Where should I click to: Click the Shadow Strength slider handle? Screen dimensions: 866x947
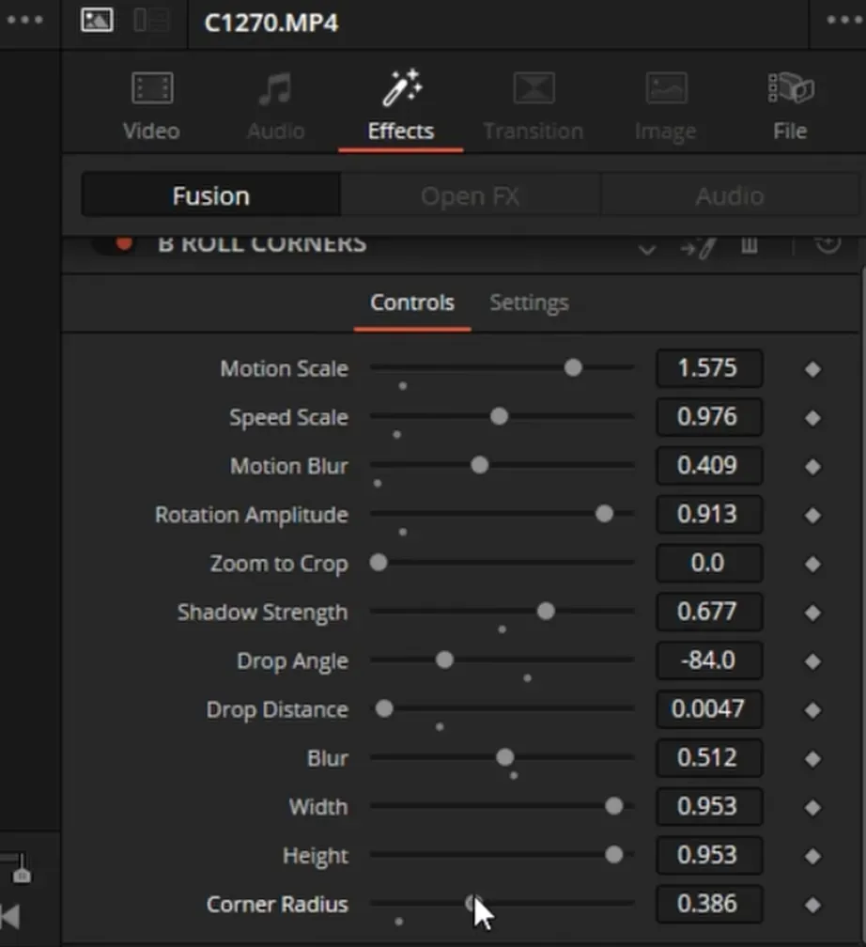(x=546, y=612)
